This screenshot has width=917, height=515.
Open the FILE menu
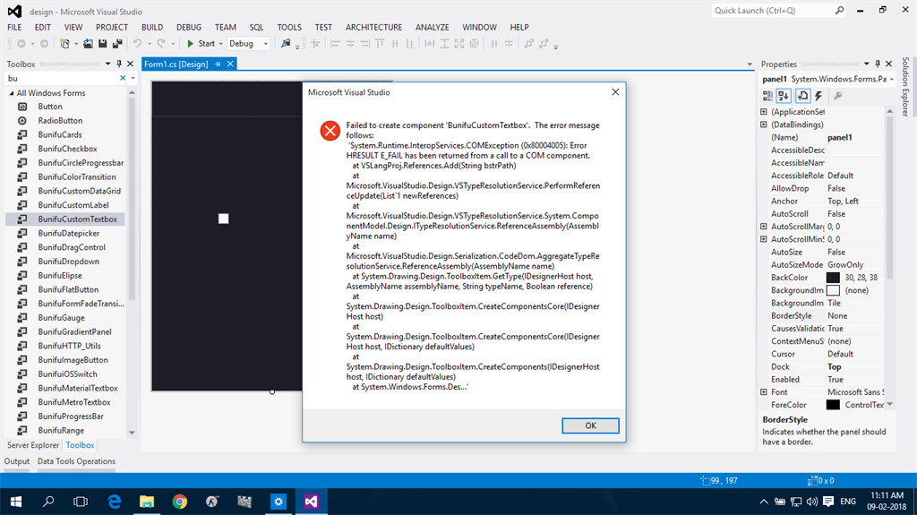14,28
